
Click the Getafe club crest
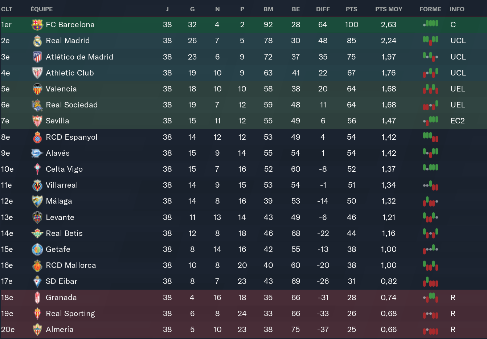click(x=37, y=249)
